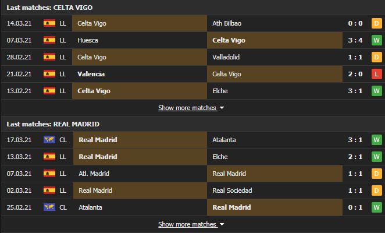Click the dropdown arrow beside Celta Vigo's show more
This screenshot has height=233, width=385.
[222, 108]
